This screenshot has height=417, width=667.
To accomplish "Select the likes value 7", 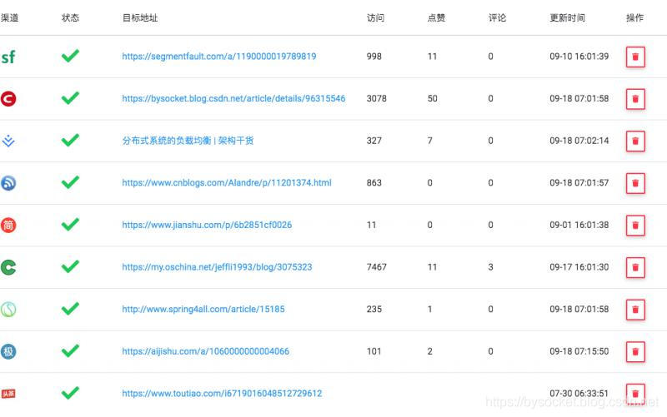I will tap(429, 141).
